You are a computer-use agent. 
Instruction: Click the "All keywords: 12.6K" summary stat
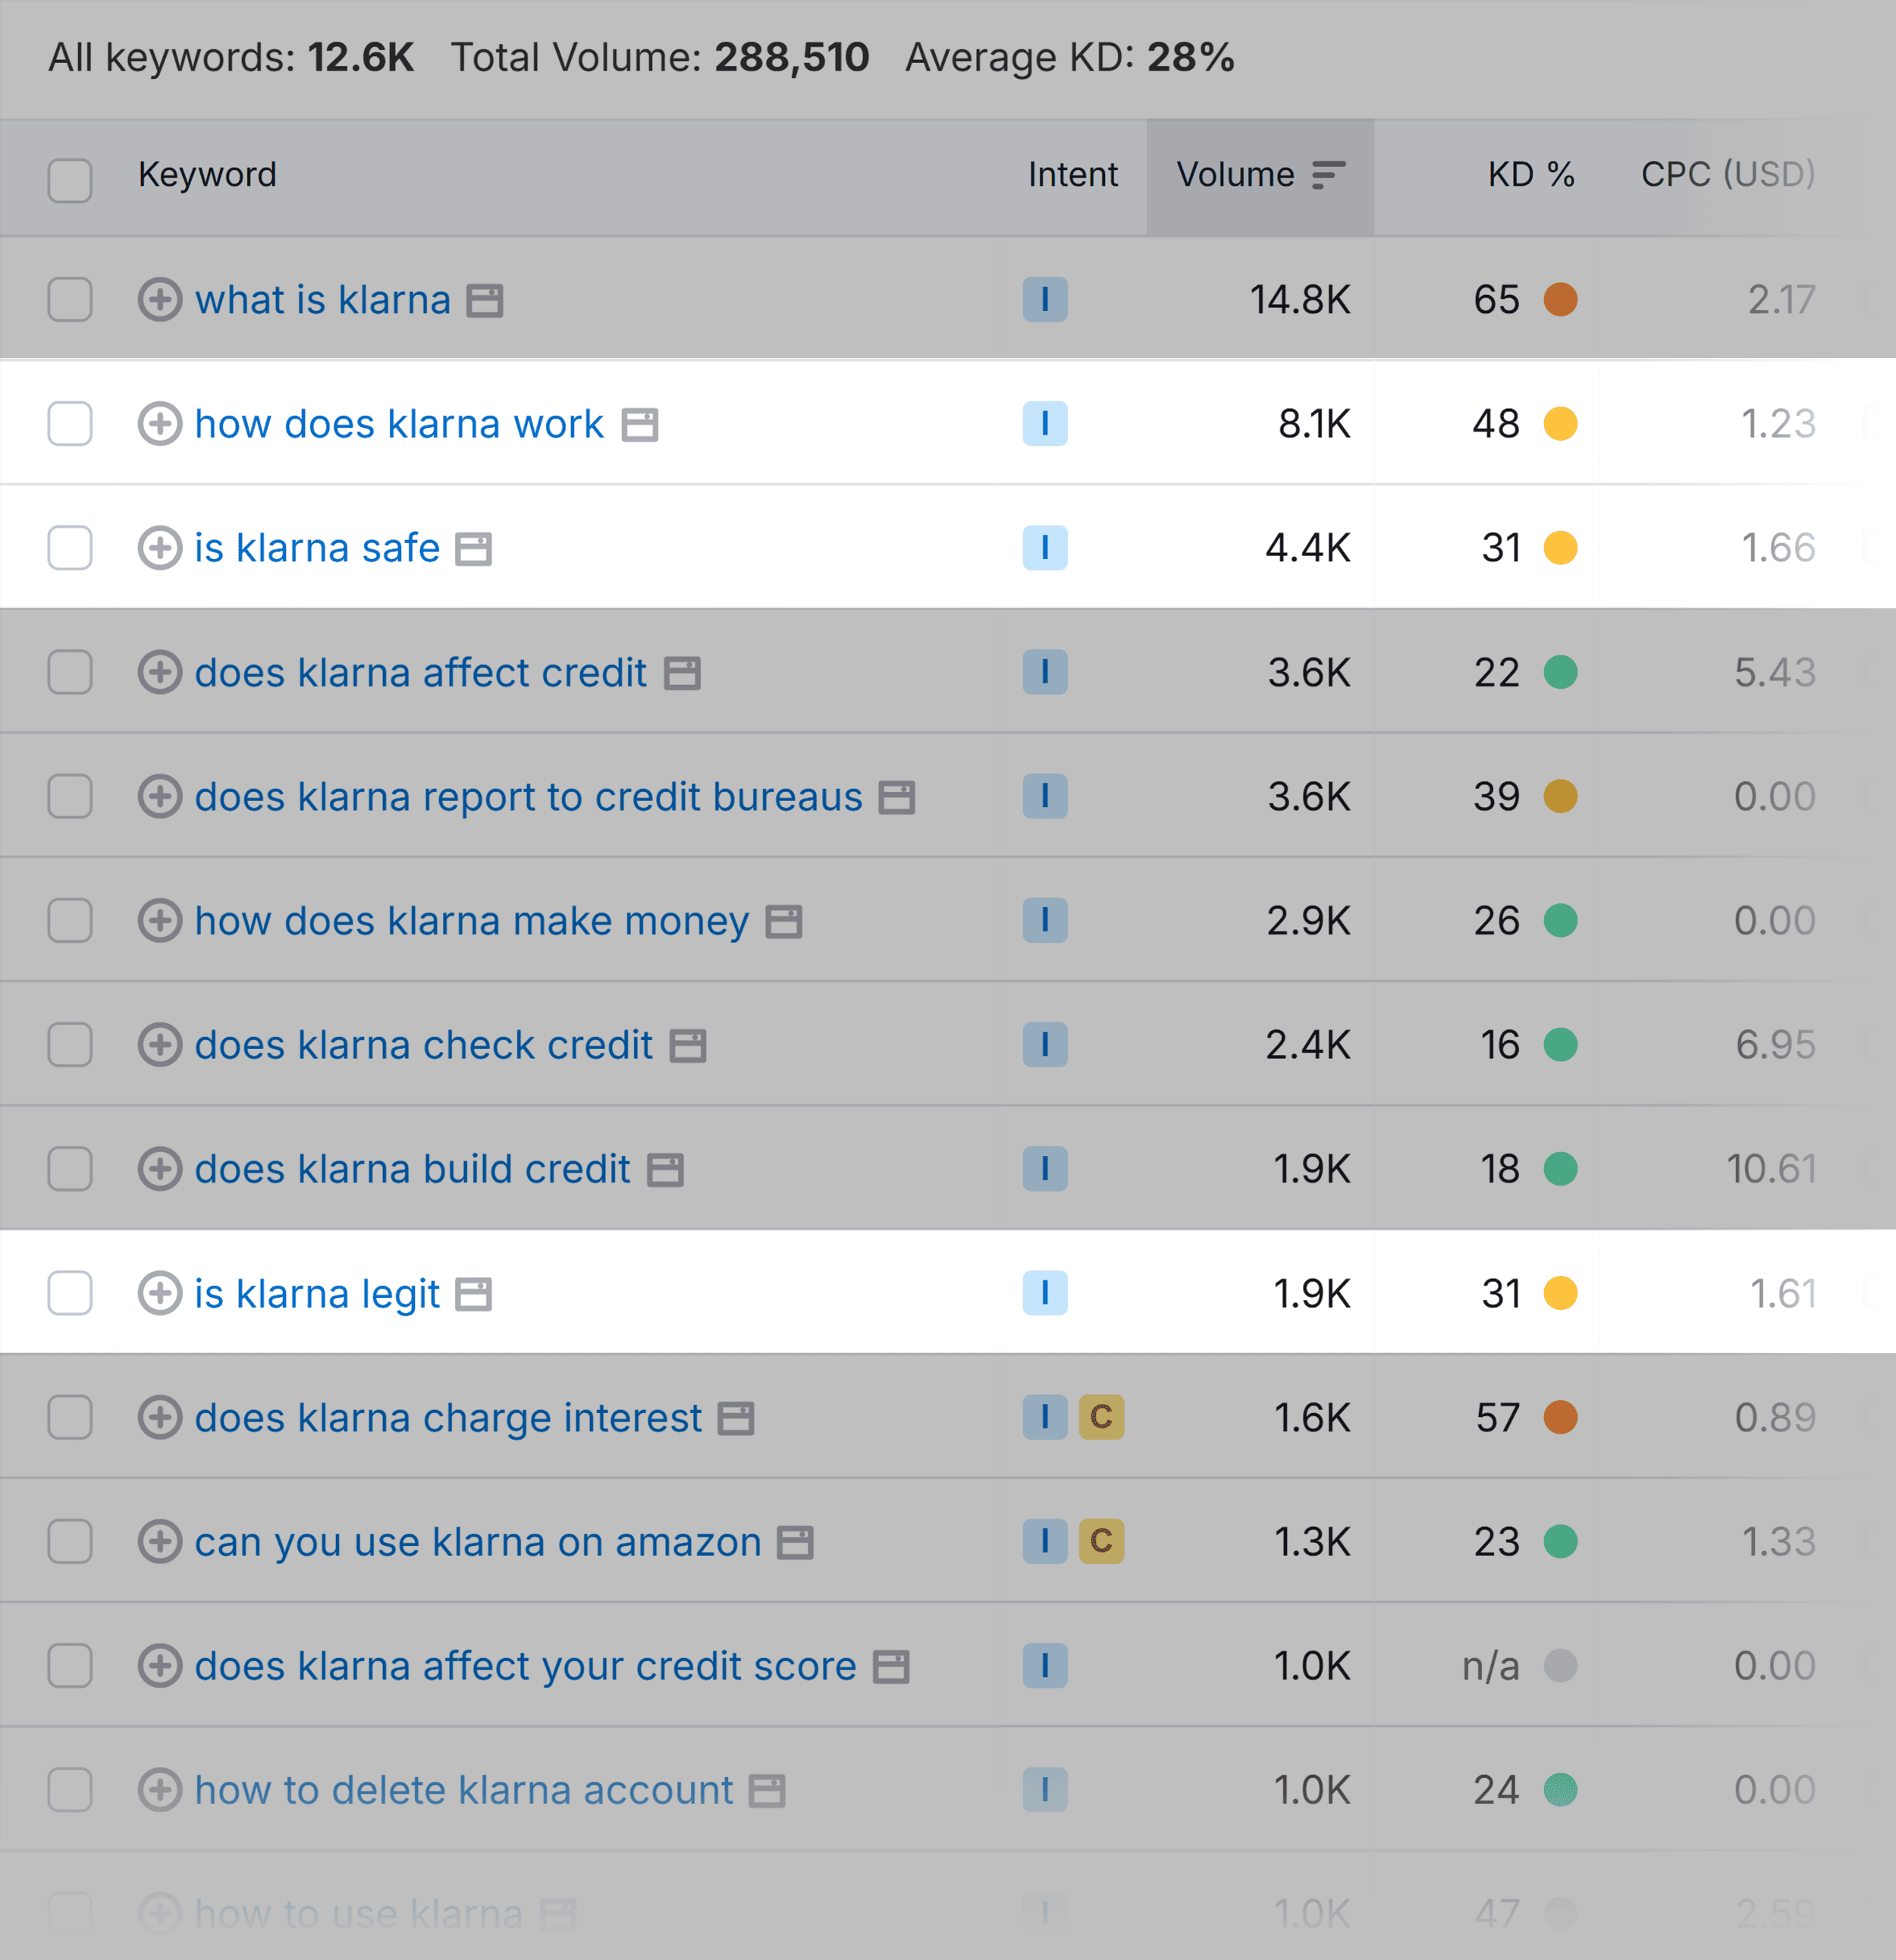[x=232, y=57]
